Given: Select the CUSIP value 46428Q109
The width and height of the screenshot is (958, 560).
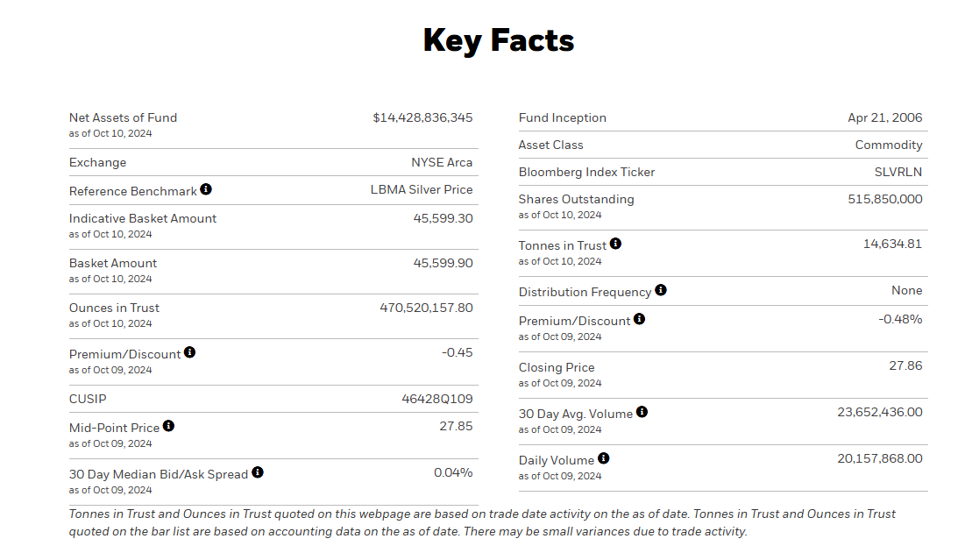Looking at the screenshot, I should pos(437,399).
